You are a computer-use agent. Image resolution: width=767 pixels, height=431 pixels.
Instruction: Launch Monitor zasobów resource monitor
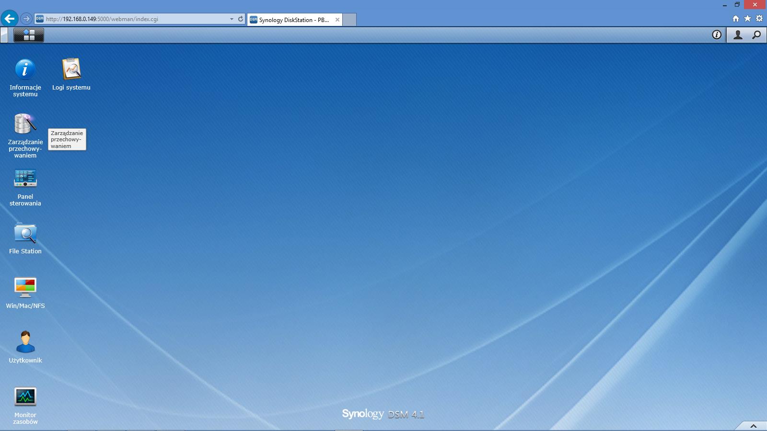coord(25,397)
